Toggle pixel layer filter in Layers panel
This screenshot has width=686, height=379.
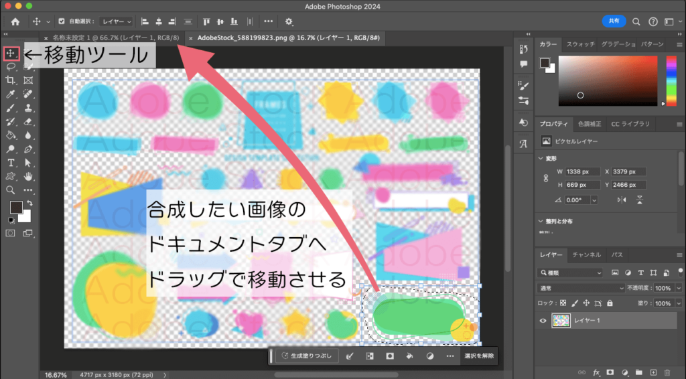click(615, 273)
